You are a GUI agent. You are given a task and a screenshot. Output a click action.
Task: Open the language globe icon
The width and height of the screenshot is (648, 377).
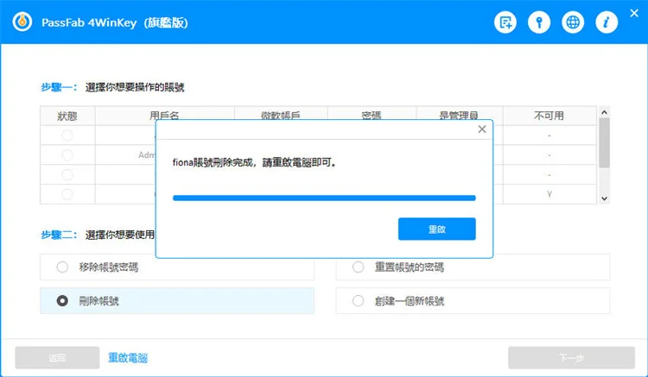[x=573, y=22]
